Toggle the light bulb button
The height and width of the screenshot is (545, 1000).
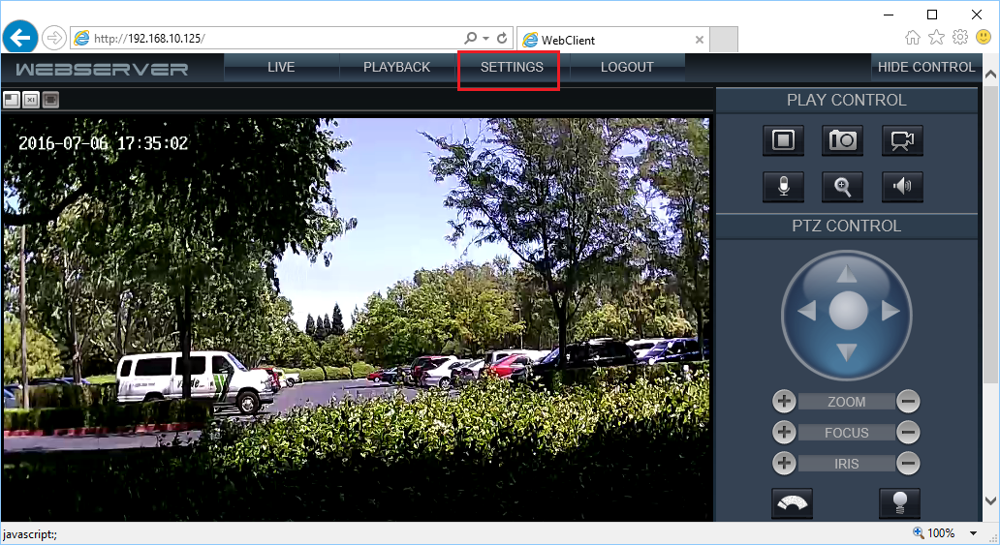coord(898,503)
